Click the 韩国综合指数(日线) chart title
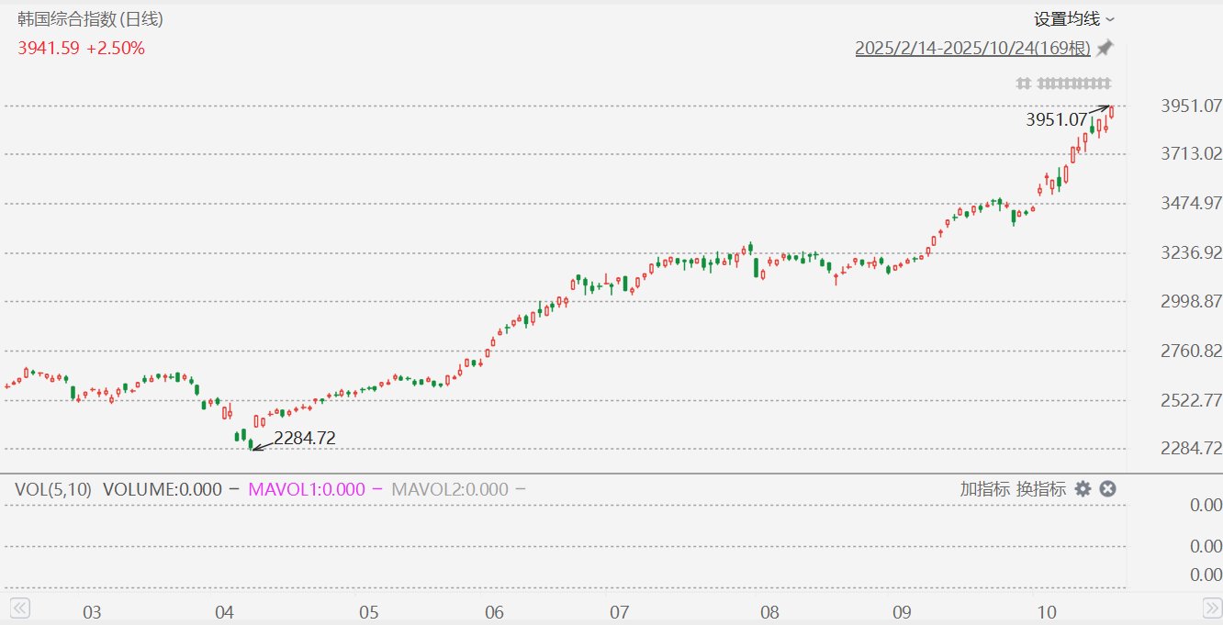Screen dimensions: 1223x625 tap(91, 19)
